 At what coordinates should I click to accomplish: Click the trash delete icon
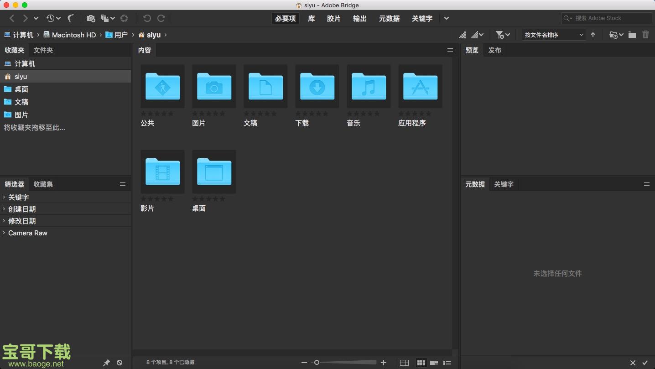tap(646, 35)
